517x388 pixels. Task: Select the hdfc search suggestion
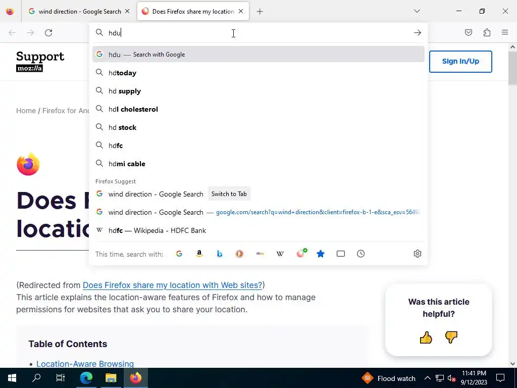coord(258,145)
